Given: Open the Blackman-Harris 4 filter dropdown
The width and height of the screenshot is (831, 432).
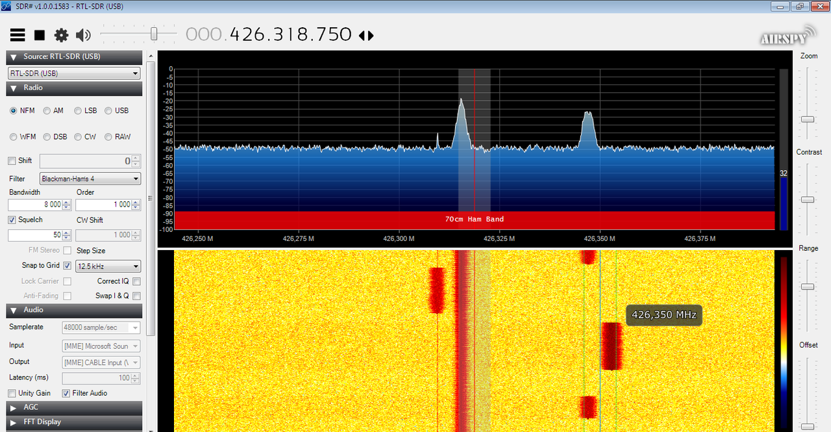Looking at the screenshot, I should (90, 179).
